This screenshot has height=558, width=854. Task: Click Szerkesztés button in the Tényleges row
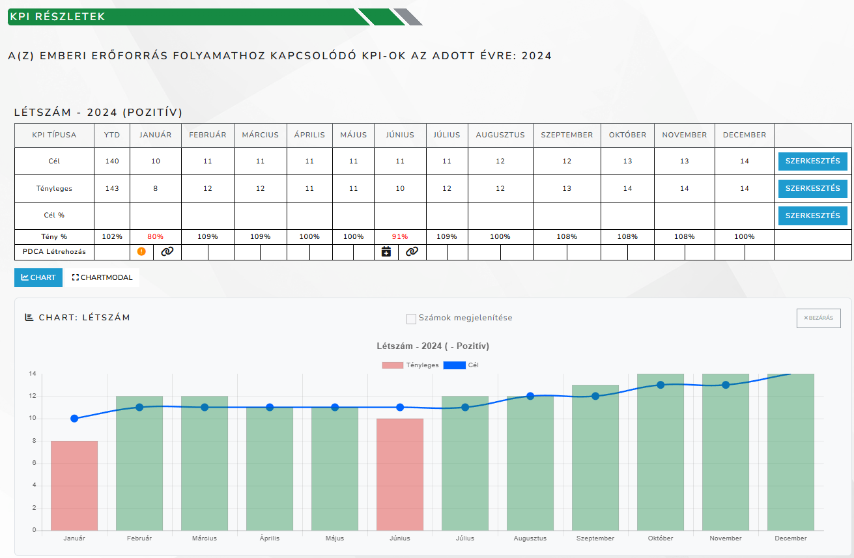point(812,188)
